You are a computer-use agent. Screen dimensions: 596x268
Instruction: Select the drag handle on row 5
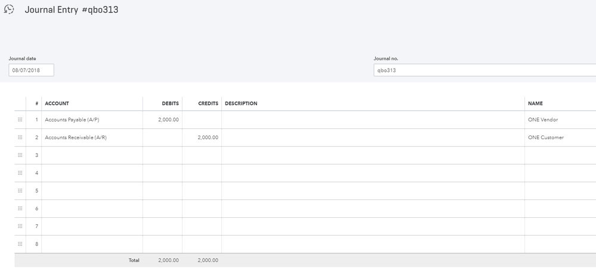pyautogui.click(x=20, y=191)
